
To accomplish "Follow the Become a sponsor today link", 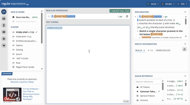I will [22, 82].
